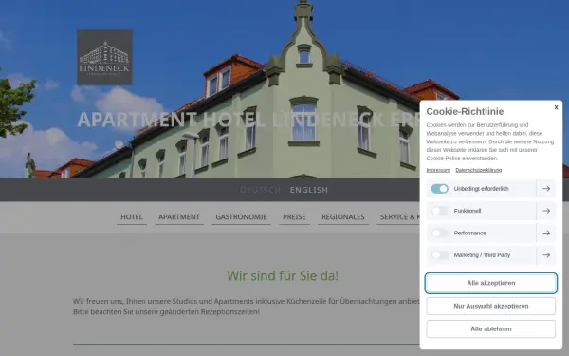Switch language to Deutsch
The height and width of the screenshot is (356, 569).
(260, 190)
